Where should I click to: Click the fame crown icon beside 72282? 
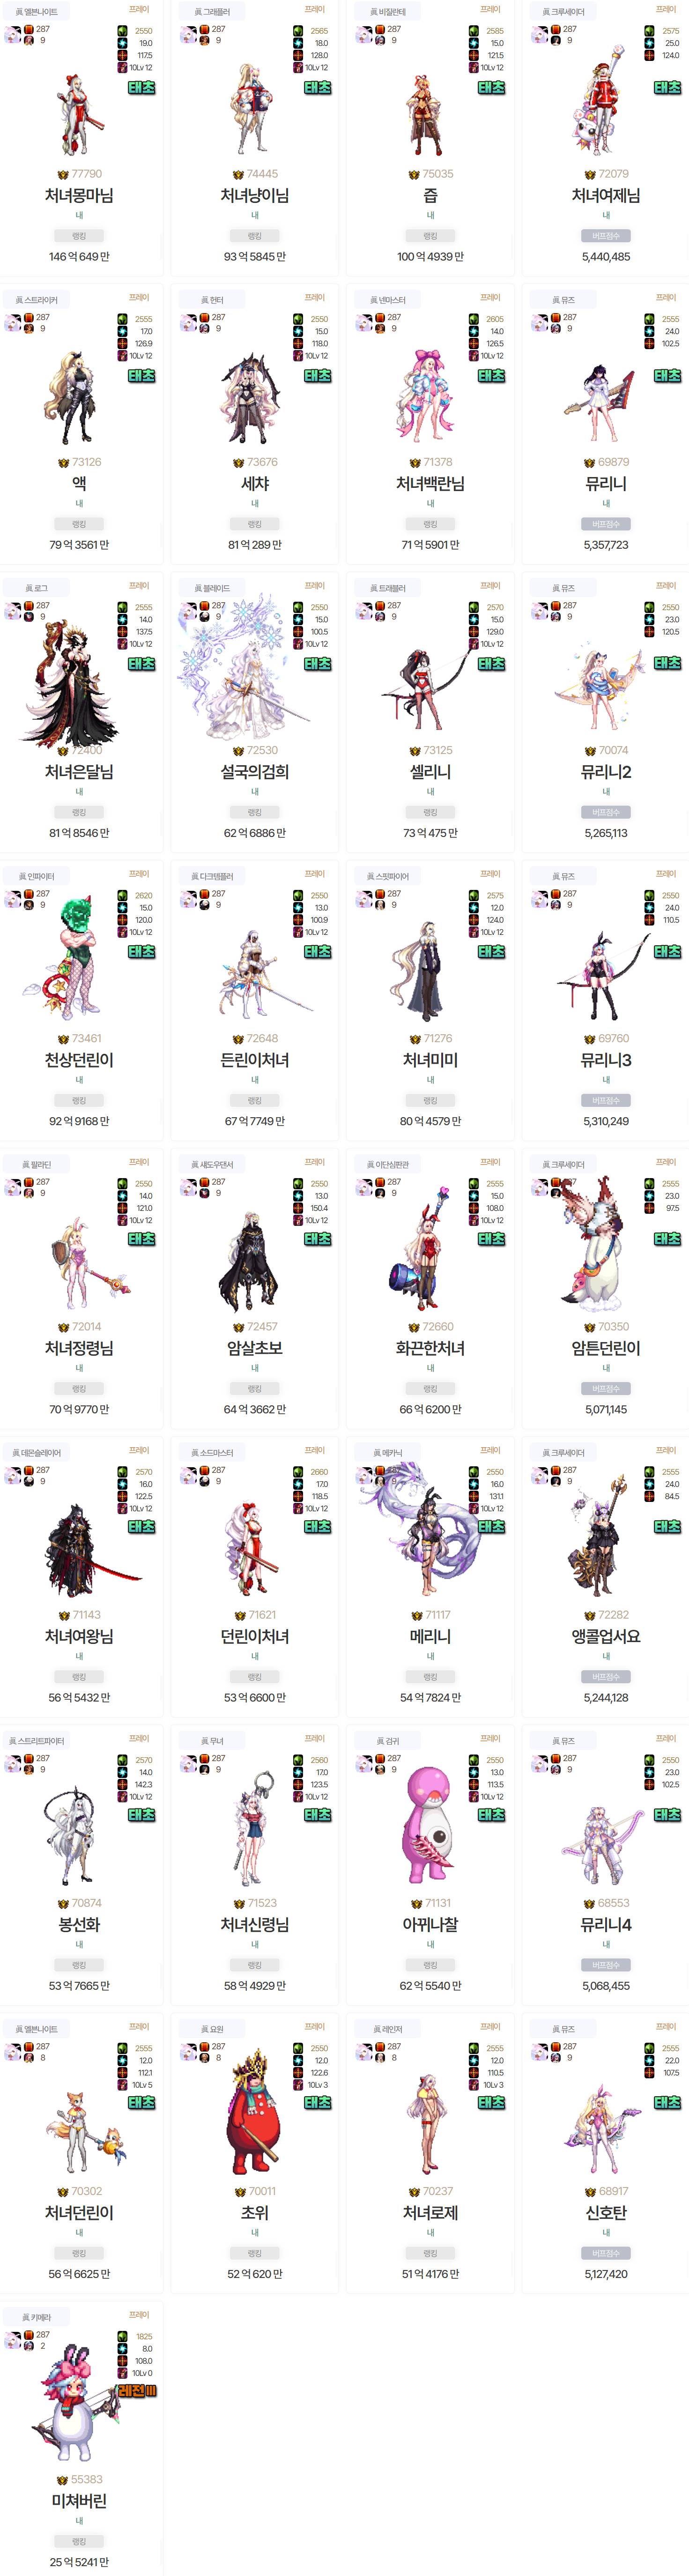590,1615
